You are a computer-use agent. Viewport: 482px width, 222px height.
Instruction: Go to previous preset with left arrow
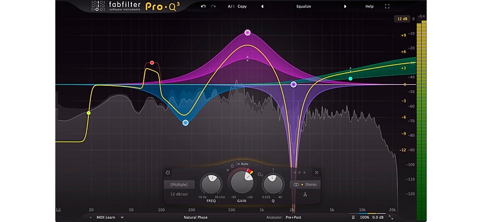point(262,6)
